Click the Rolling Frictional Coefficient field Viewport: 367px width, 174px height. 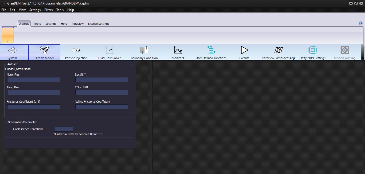tap(102, 107)
